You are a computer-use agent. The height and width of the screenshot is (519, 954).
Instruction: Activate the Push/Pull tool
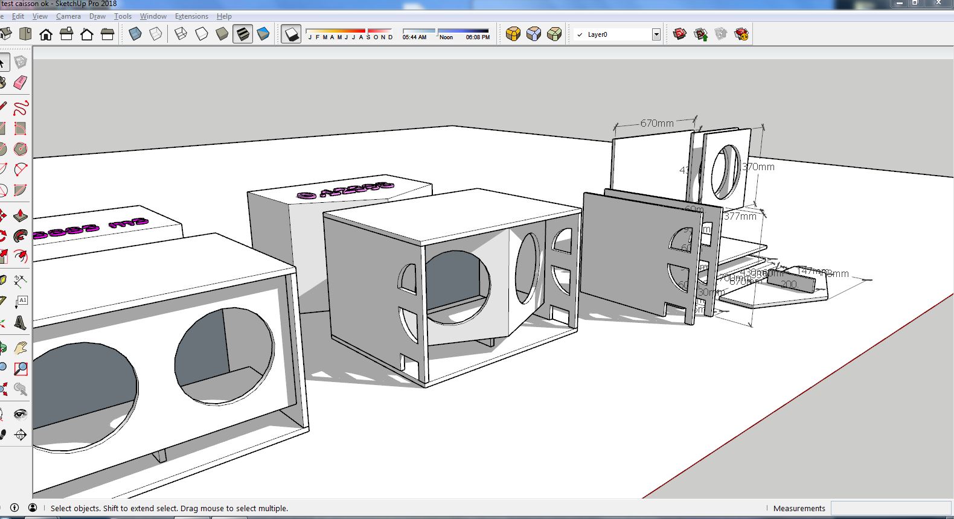point(21,215)
